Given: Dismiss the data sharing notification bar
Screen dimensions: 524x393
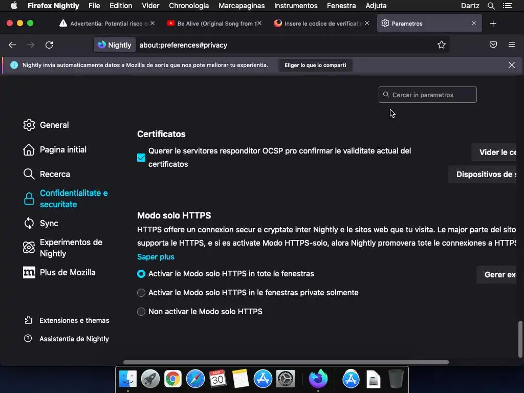Looking at the screenshot, I should 511,65.
